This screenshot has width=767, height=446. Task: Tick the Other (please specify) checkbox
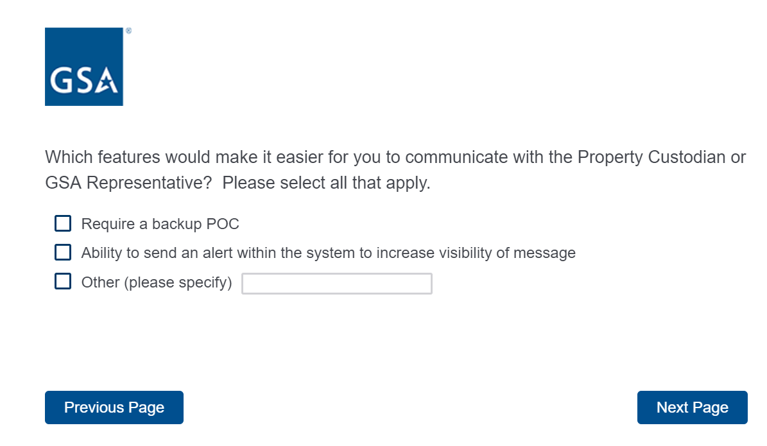[63, 282]
